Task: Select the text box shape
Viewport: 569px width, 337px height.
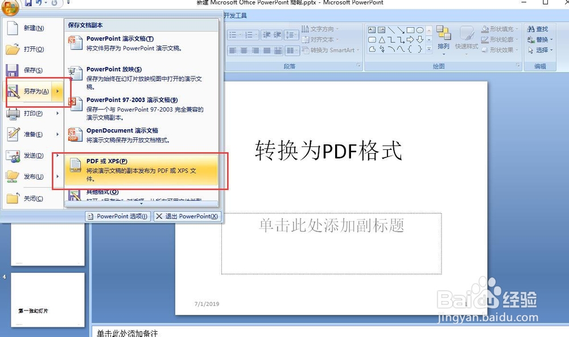Action: 372,30
